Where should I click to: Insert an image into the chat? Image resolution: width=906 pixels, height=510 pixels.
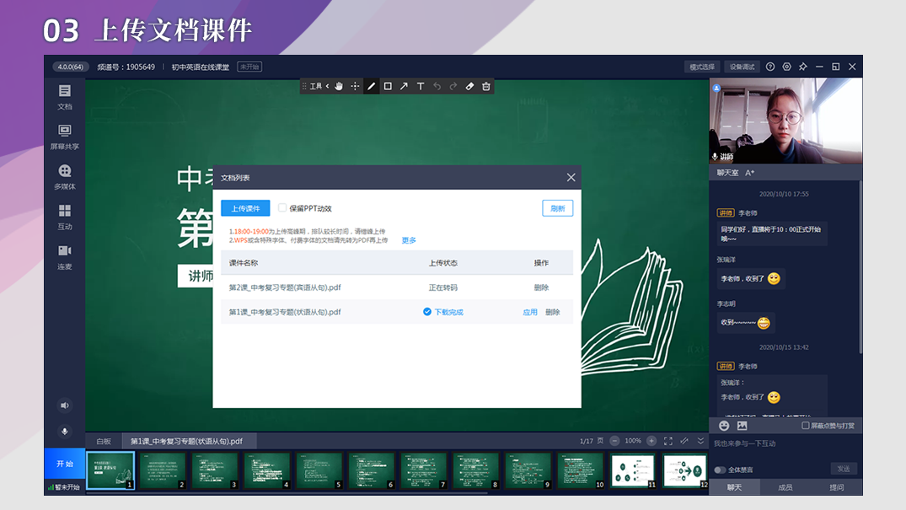click(742, 426)
